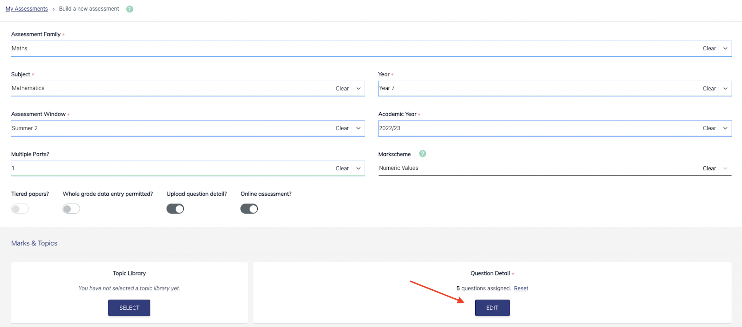Viewport: 742px width, 327px height.
Task: Clear the Summer 2 assessment window
Action: click(x=342, y=128)
